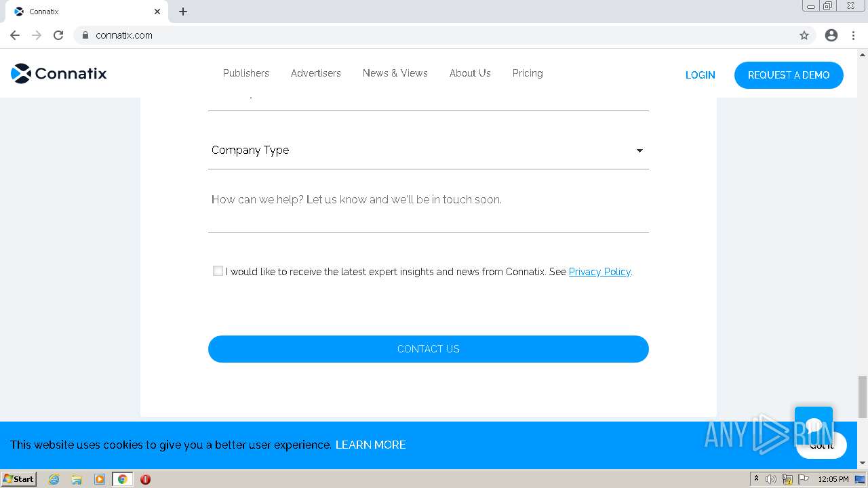Go to Pricing page
Screen dimensions: 868x488
[x=528, y=73]
